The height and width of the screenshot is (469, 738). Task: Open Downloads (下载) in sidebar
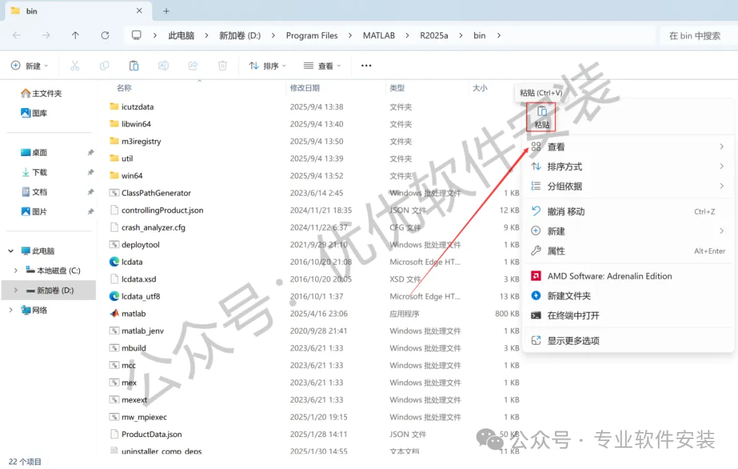34,172
